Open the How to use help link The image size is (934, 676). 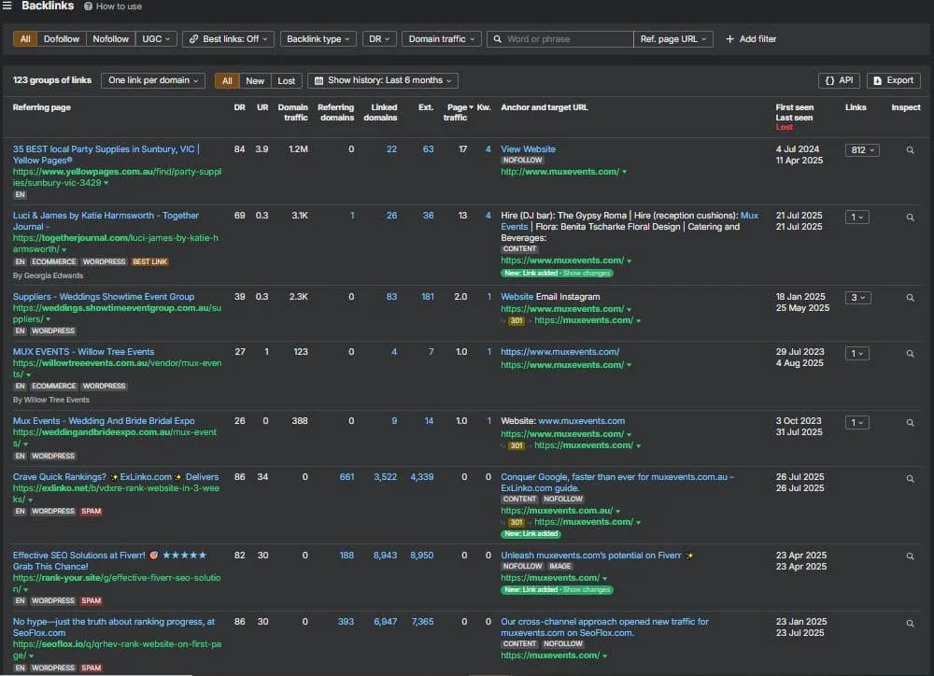(x=113, y=6)
